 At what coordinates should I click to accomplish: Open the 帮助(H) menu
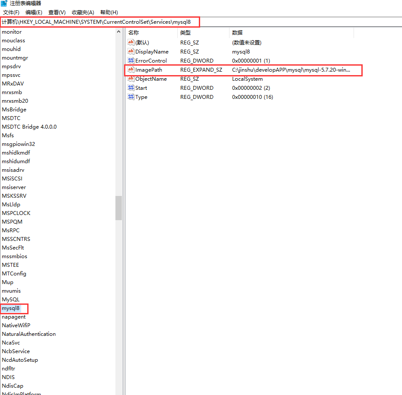(x=109, y=12)
